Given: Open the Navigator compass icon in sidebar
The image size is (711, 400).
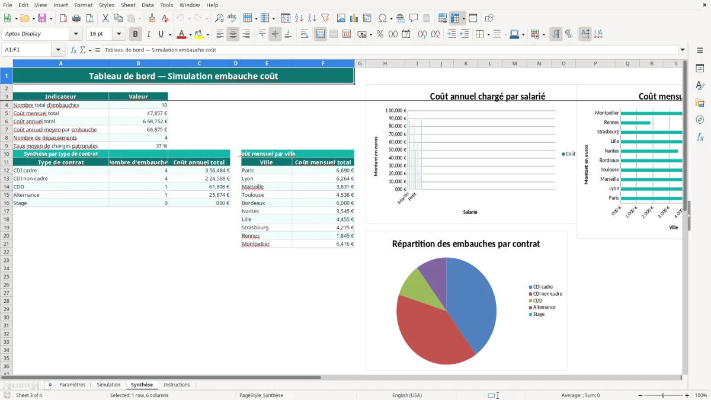Looking at the screenshot, I should [700, 120].
